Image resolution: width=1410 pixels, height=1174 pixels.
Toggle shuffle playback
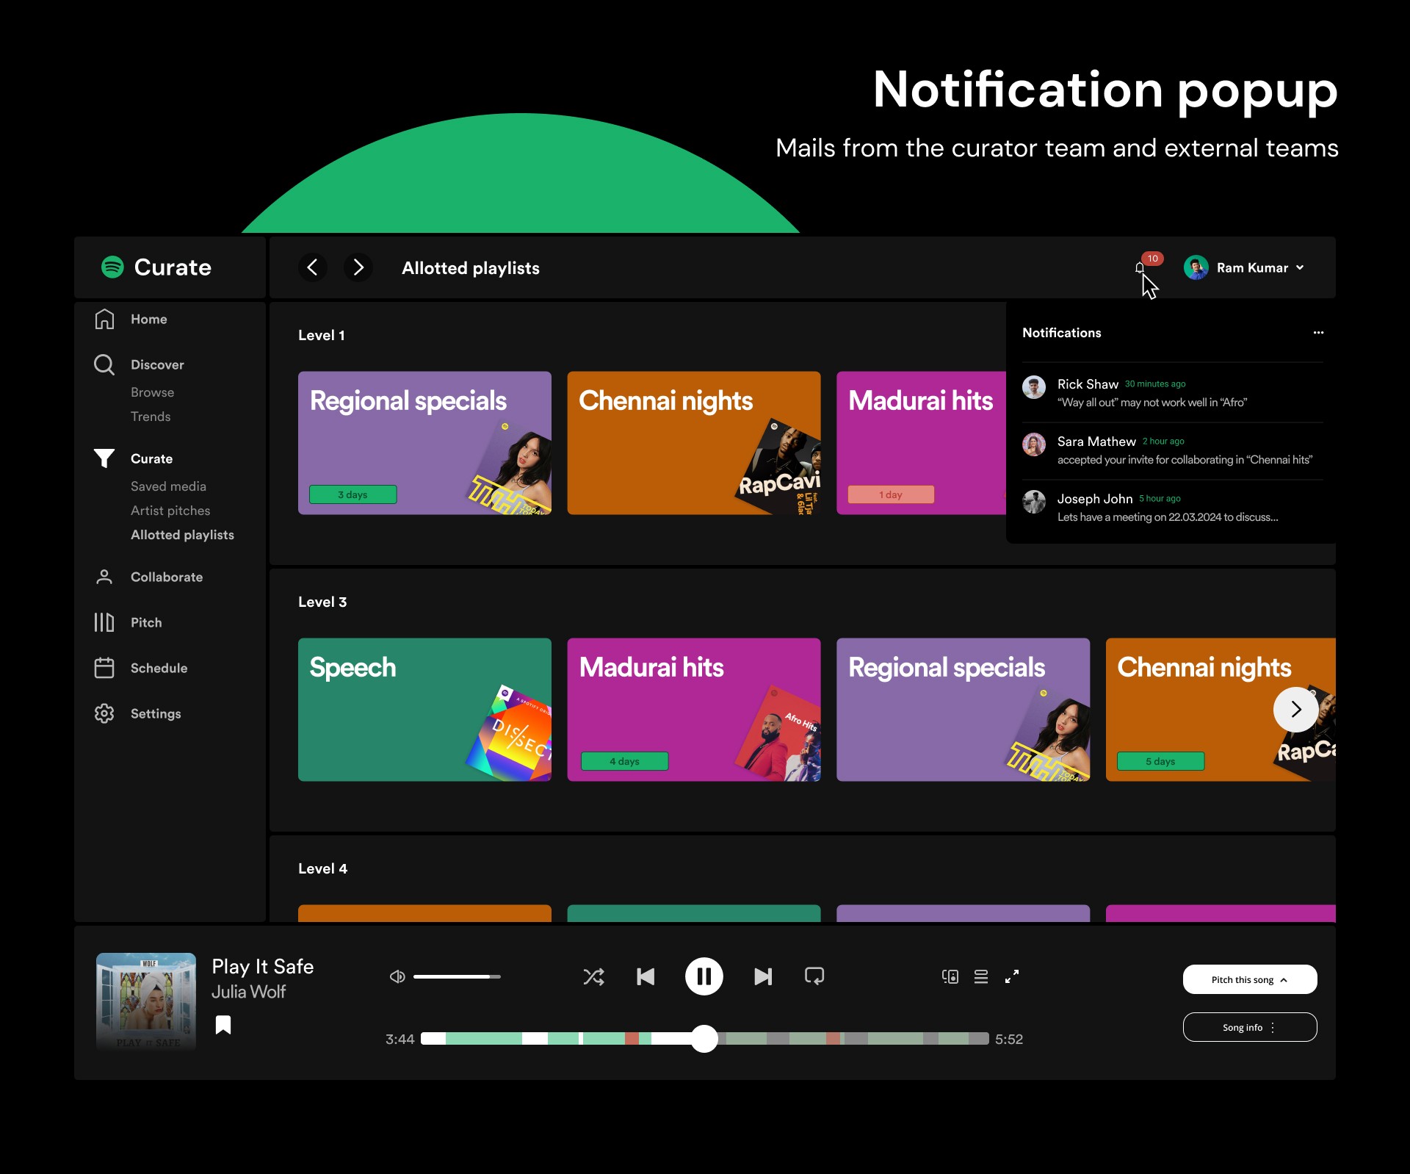click(593, 976)
